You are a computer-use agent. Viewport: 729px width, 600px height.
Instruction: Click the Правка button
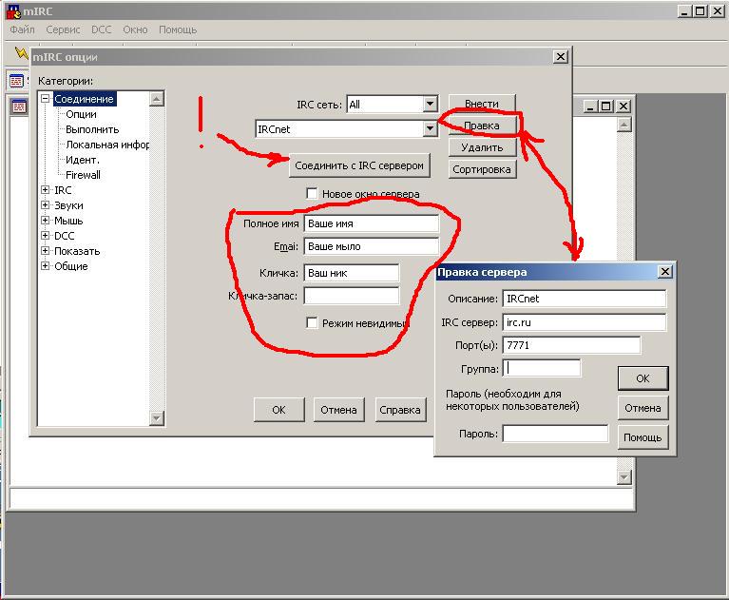pos(481,126)
